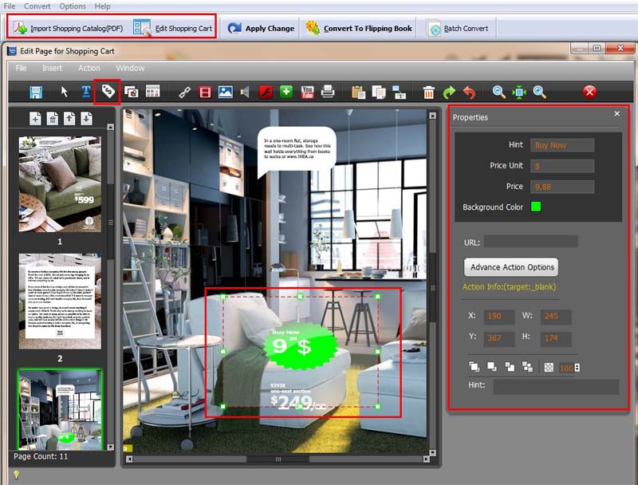Image resolution: width=638 pixels, height=485 pixels.
Task: Click the Price Unit field
Action: tap(562, 166)
